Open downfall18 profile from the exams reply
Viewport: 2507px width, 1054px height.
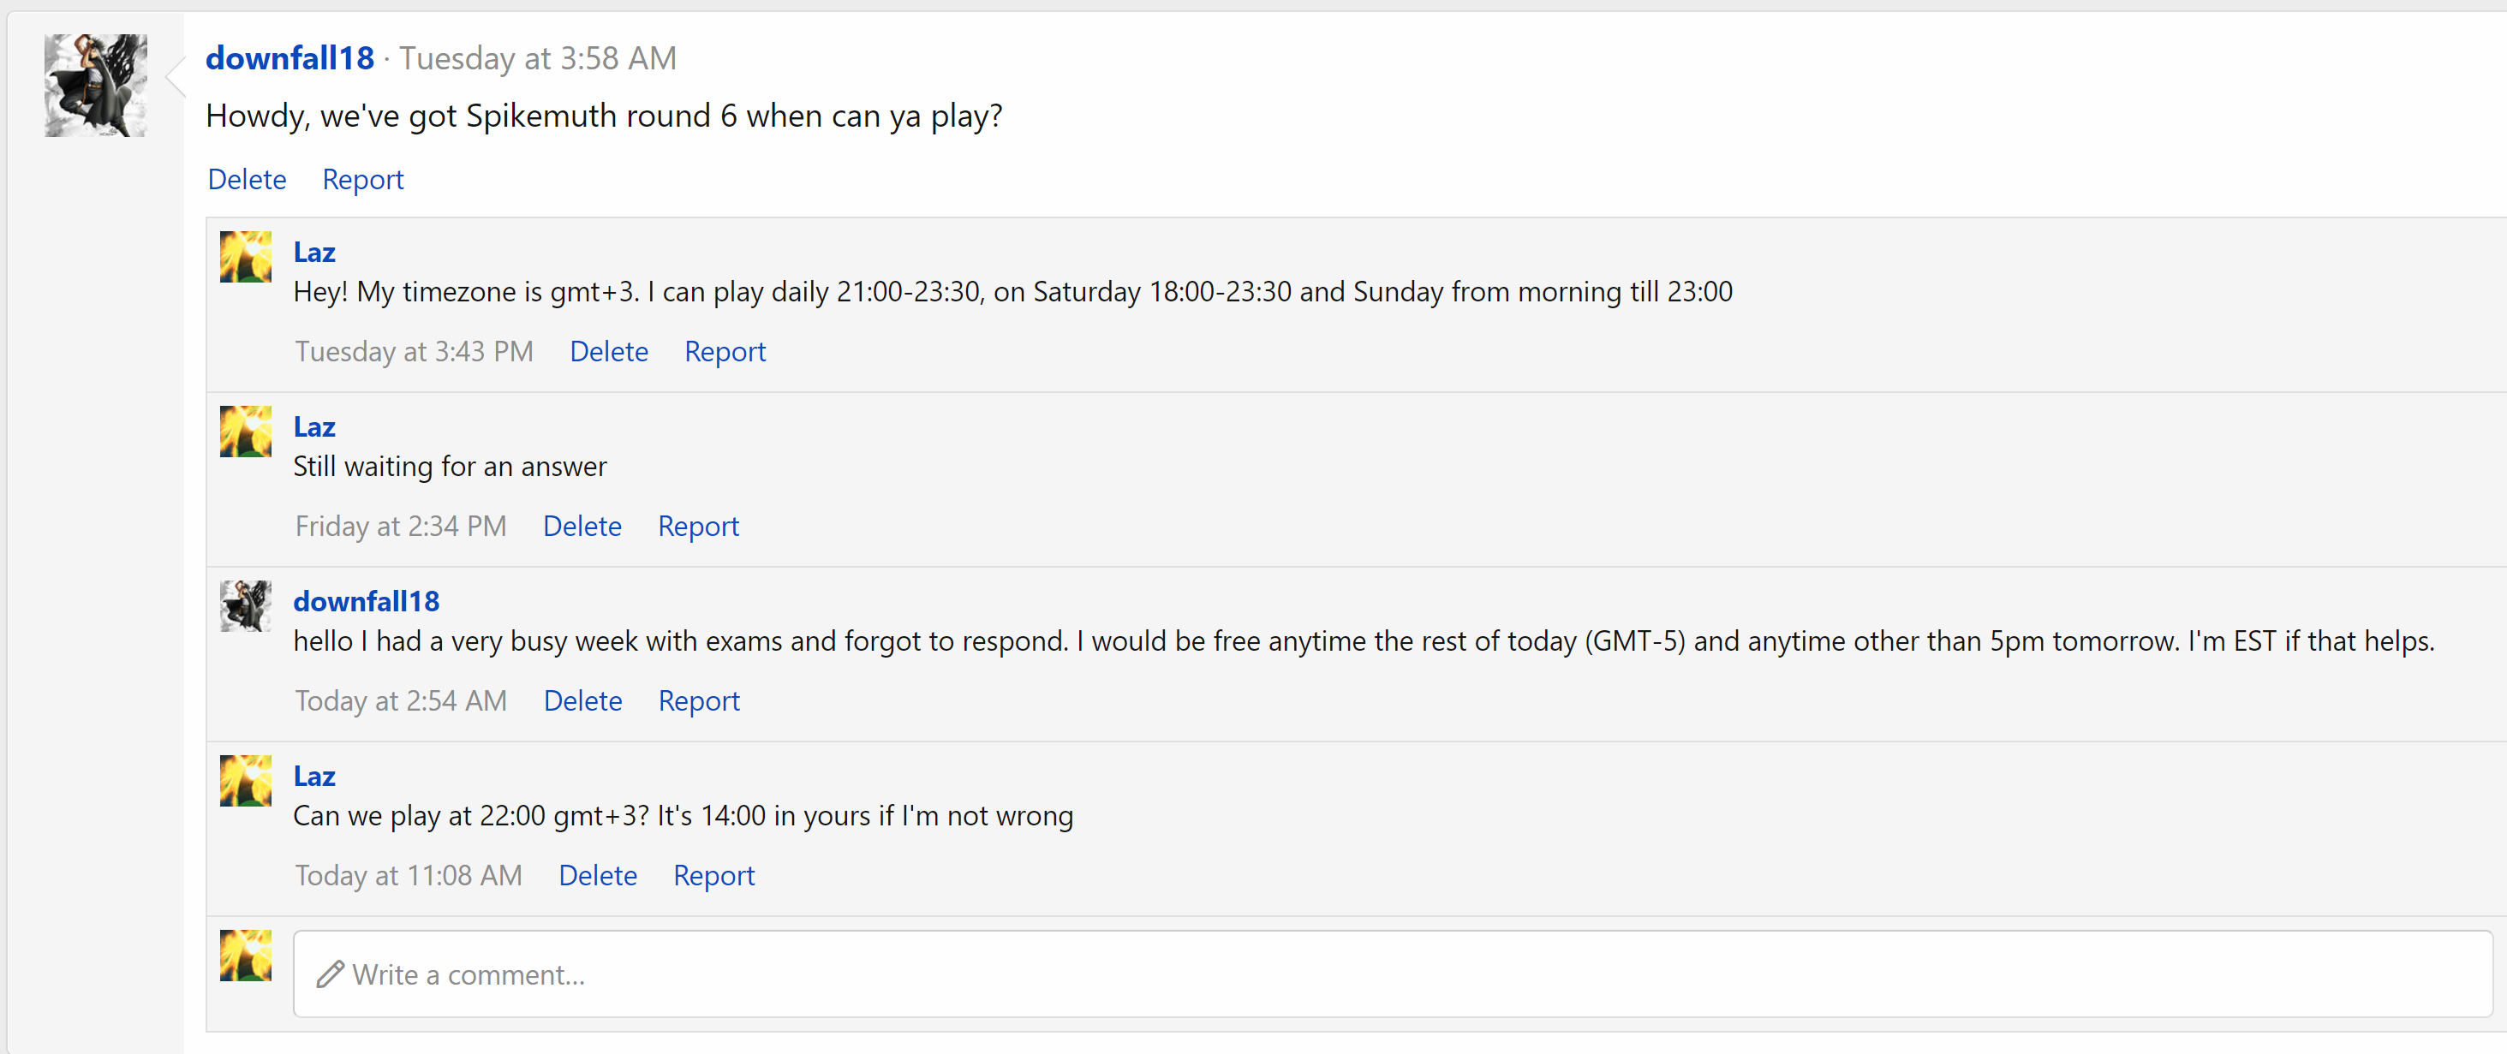(x=367, y=601)
